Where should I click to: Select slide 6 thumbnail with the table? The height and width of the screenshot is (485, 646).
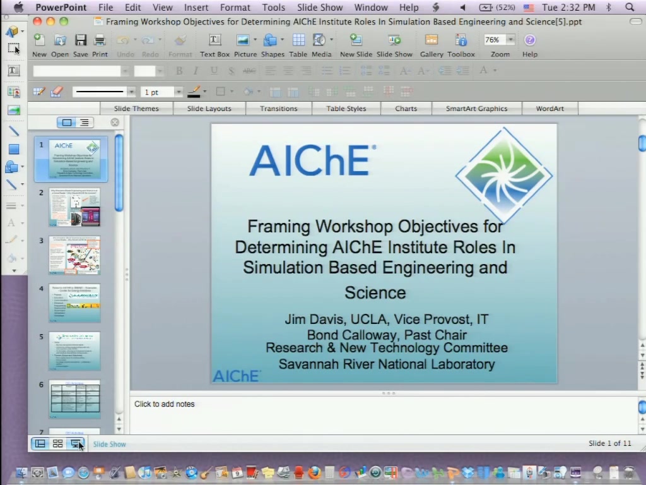[x=74, y=399]
